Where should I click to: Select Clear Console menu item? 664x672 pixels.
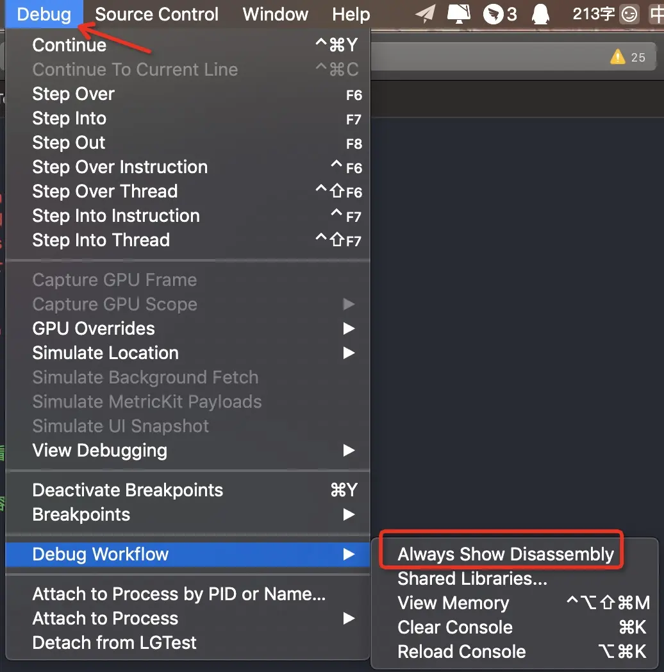click(x=455, y=628)
